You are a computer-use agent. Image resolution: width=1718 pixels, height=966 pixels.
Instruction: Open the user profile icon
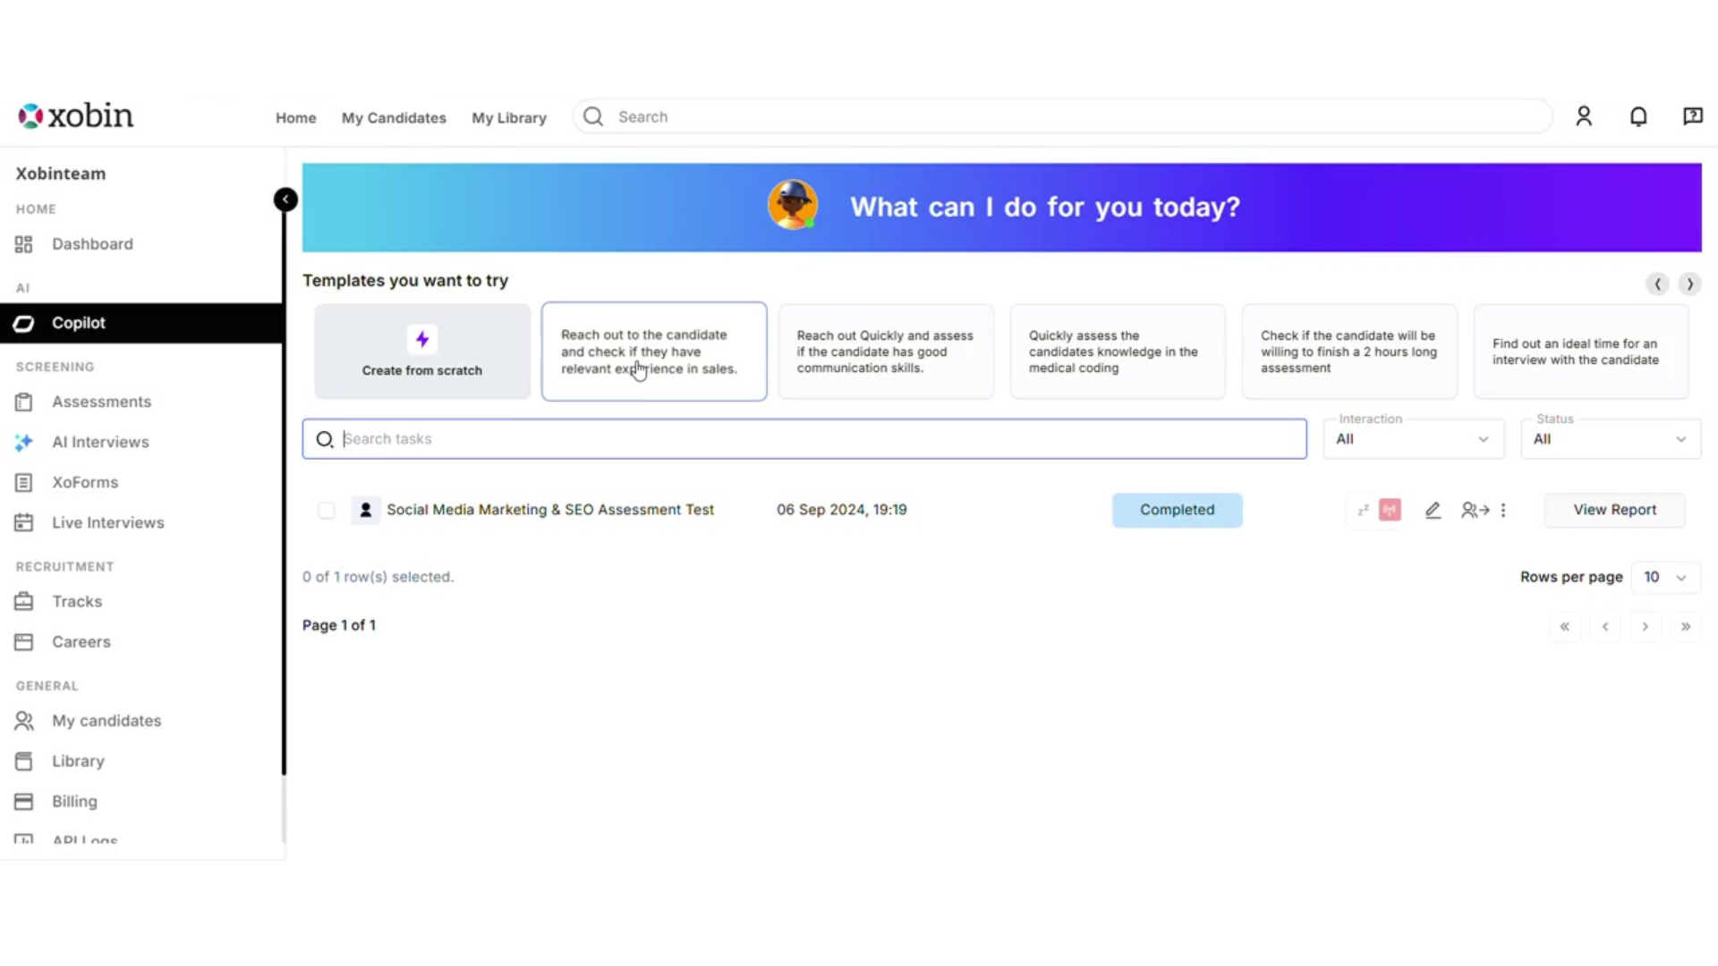point(1584,116)
